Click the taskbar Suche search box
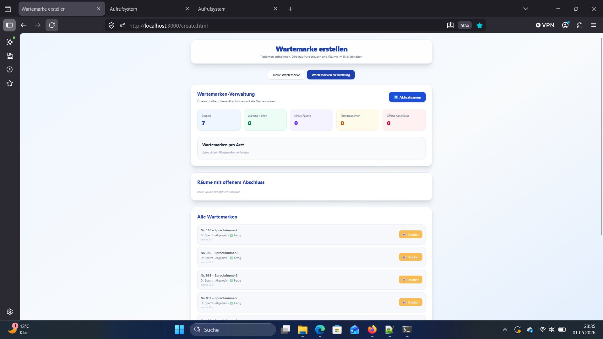The width and height of the screenshot is (603, 339). pyautogui.click(x=233, y=330)
